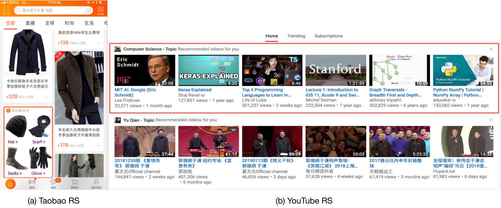Play the Eric Schmidt MIT AI video thumbnail
This screenshot has height=208, width=501.
[x=145, y=70]
